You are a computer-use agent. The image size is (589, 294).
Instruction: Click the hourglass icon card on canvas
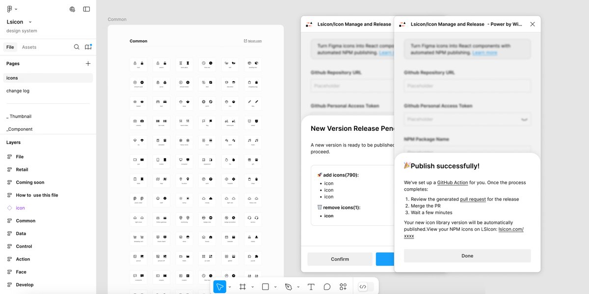click(x=184, y=64)
